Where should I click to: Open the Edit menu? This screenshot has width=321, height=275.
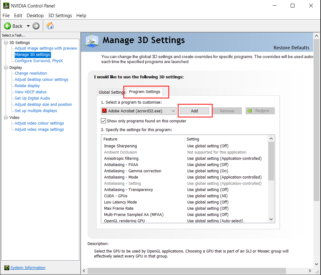(x=18, y=16)
